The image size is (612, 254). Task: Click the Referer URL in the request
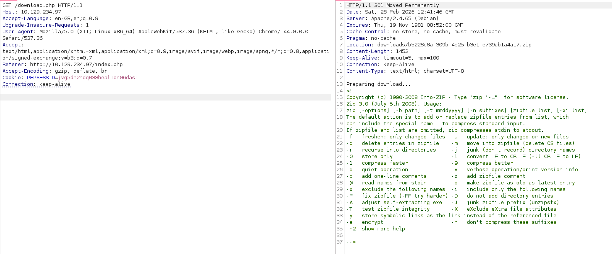pyautogui.click(x=76, y=65)
